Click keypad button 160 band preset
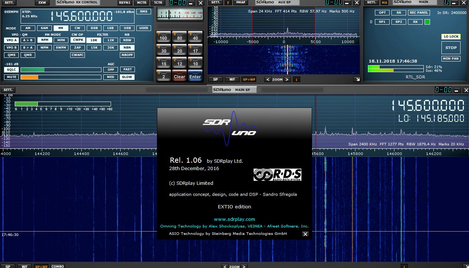The width and height of the screenshot is (469, 268). [x=164, y=36]
